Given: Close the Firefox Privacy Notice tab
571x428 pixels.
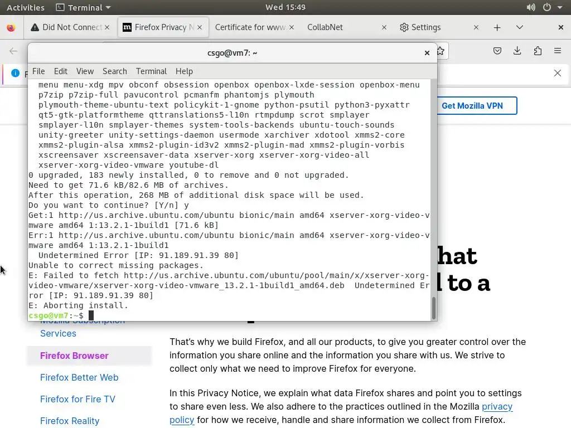Looking at the screenshot, I should click(x=200, y=27).
